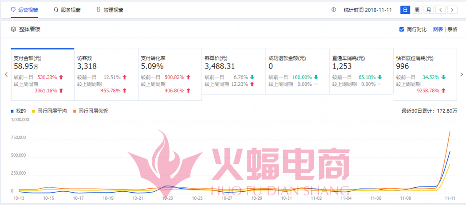
Task: Open the 运营视窗 tab
Action: (x=25, y=10)
